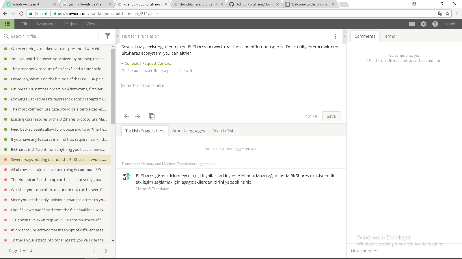Bookmark this page with the star icon

(x=448, y=14)
